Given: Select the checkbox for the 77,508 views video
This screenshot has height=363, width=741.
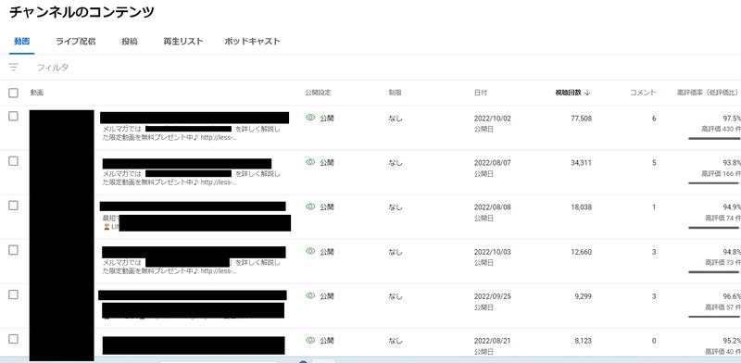Looking at the screenshot, I should [13, 117].
